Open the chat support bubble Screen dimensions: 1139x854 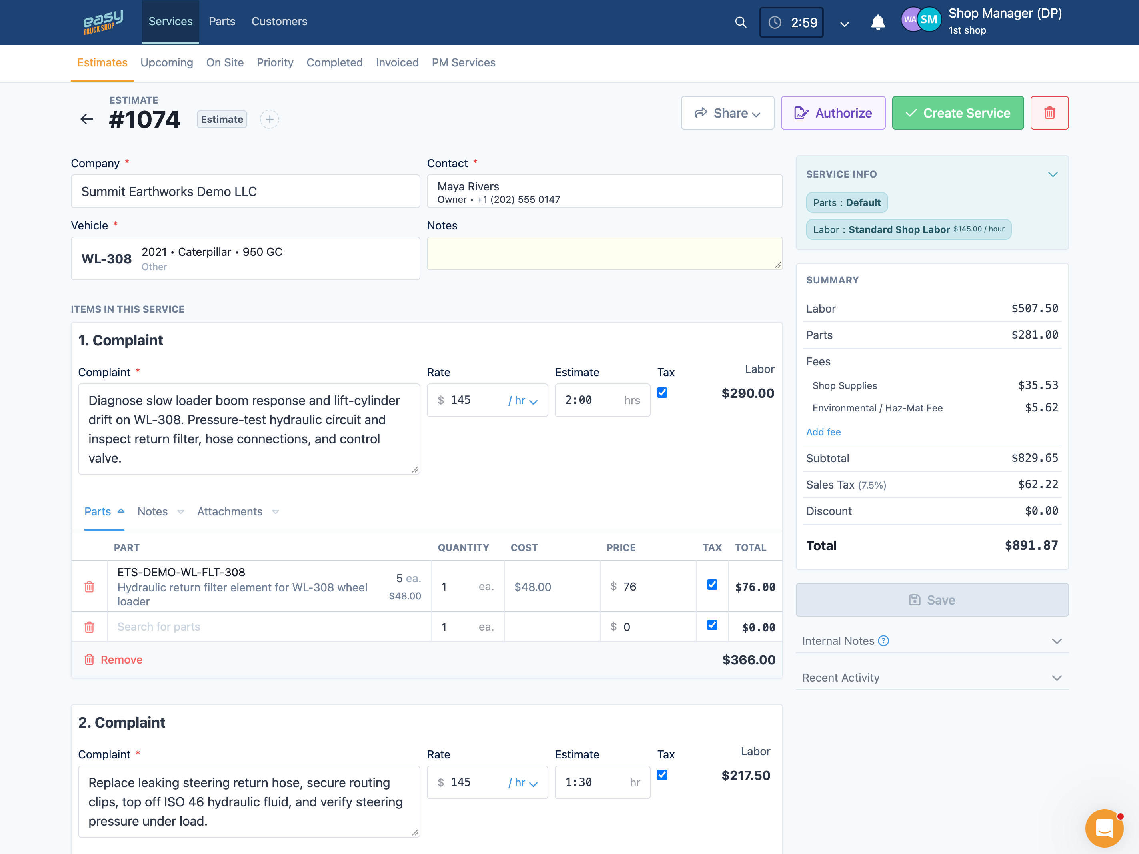click(1104, 828)
